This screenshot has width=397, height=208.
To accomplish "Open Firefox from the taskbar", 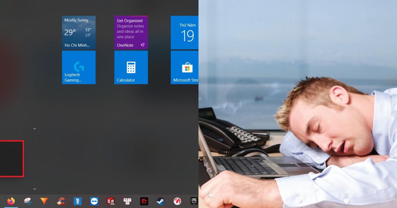I will point(11,201).
